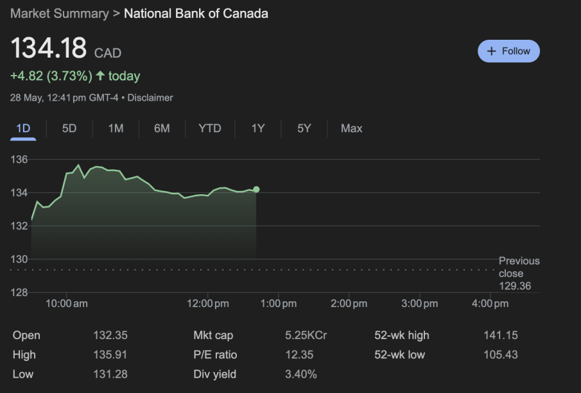Viewport: 581px width, 393px height.
Task: Click the 132 y-axis label
Action: (x=19, y=226)
